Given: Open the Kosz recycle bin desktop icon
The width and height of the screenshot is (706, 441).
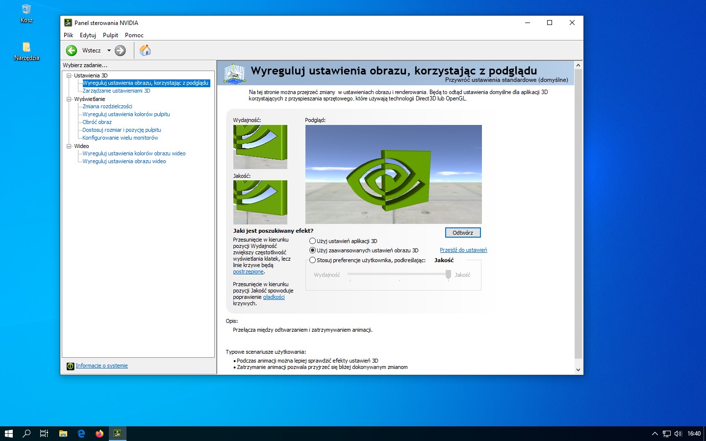Looking at the screenshot, I should pos(26,11).
